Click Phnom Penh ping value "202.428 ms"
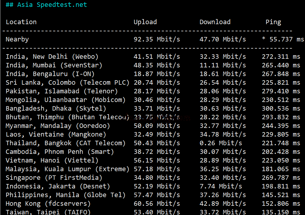 pos(281,152)
